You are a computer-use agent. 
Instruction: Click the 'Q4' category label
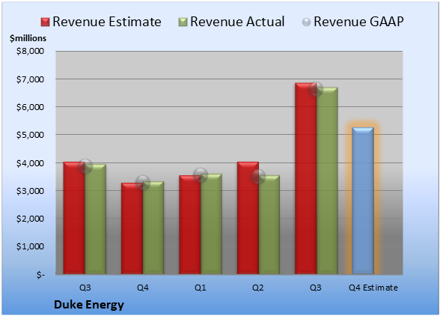click(142, 288)
